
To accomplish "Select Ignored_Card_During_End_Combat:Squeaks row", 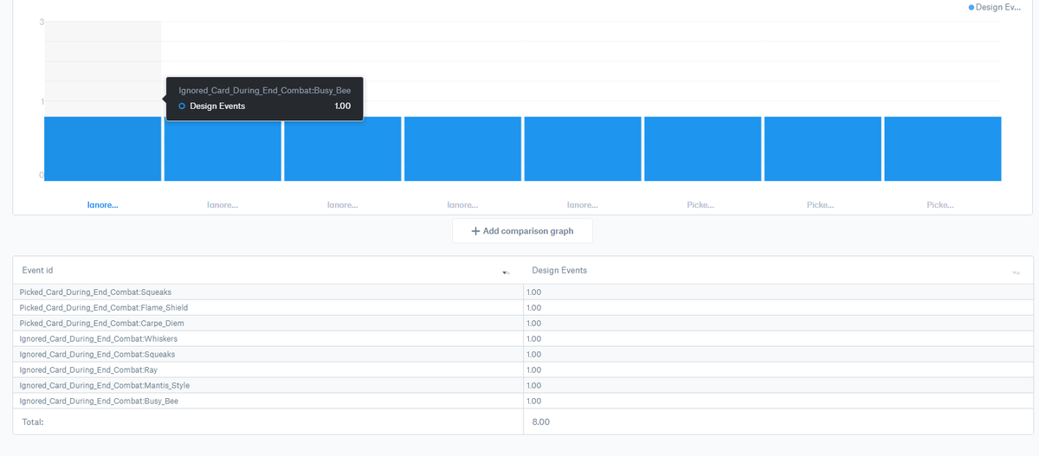I will (x=523, y=355).
